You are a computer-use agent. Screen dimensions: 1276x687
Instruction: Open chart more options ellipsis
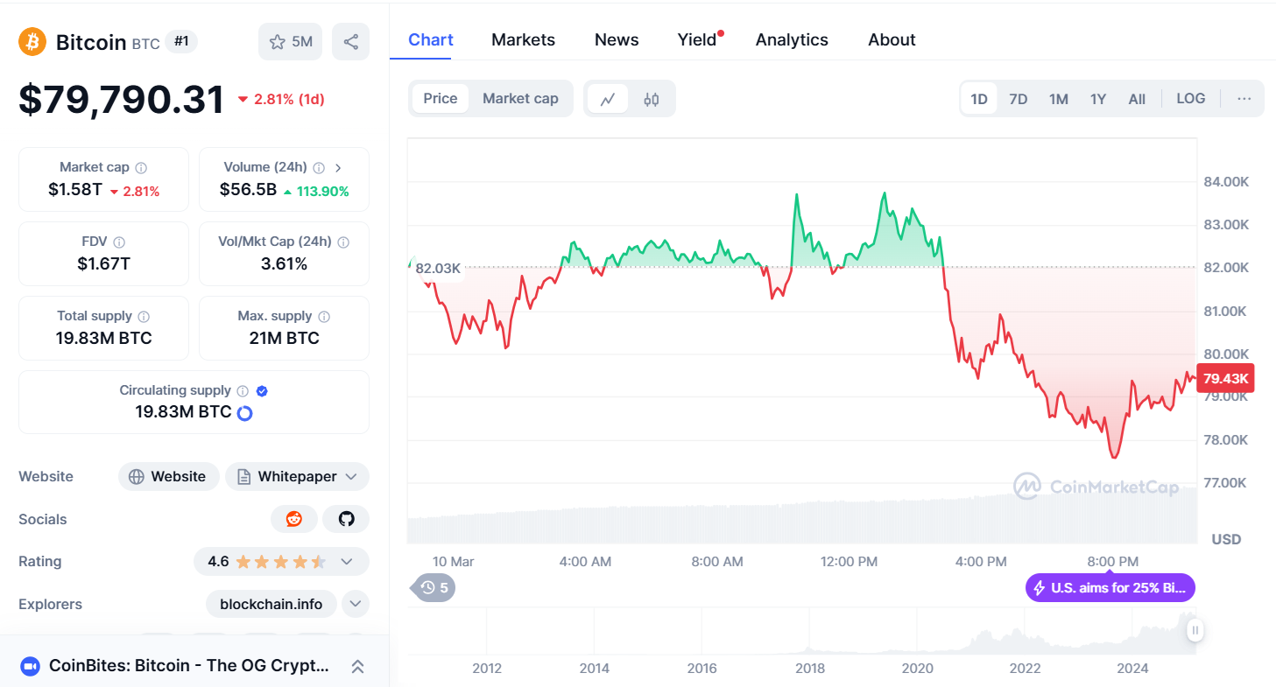(1244, 99)
